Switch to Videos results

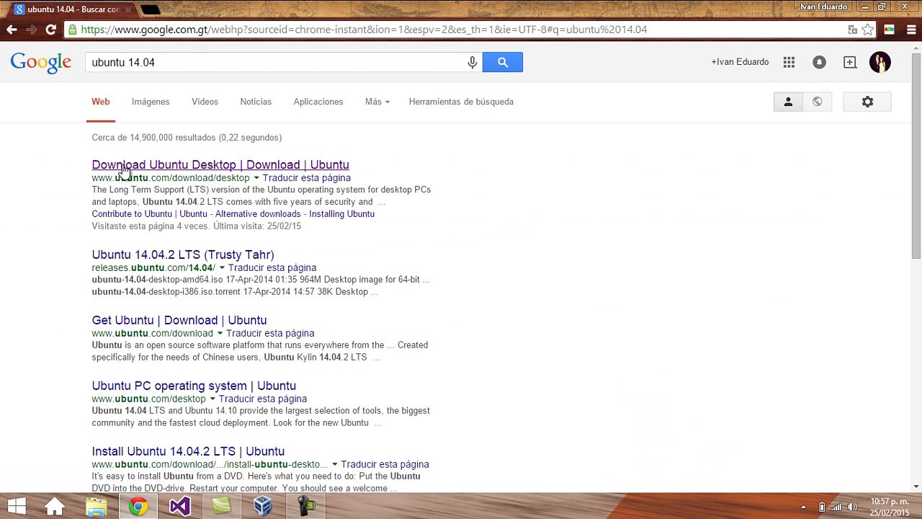coord(205,102)
